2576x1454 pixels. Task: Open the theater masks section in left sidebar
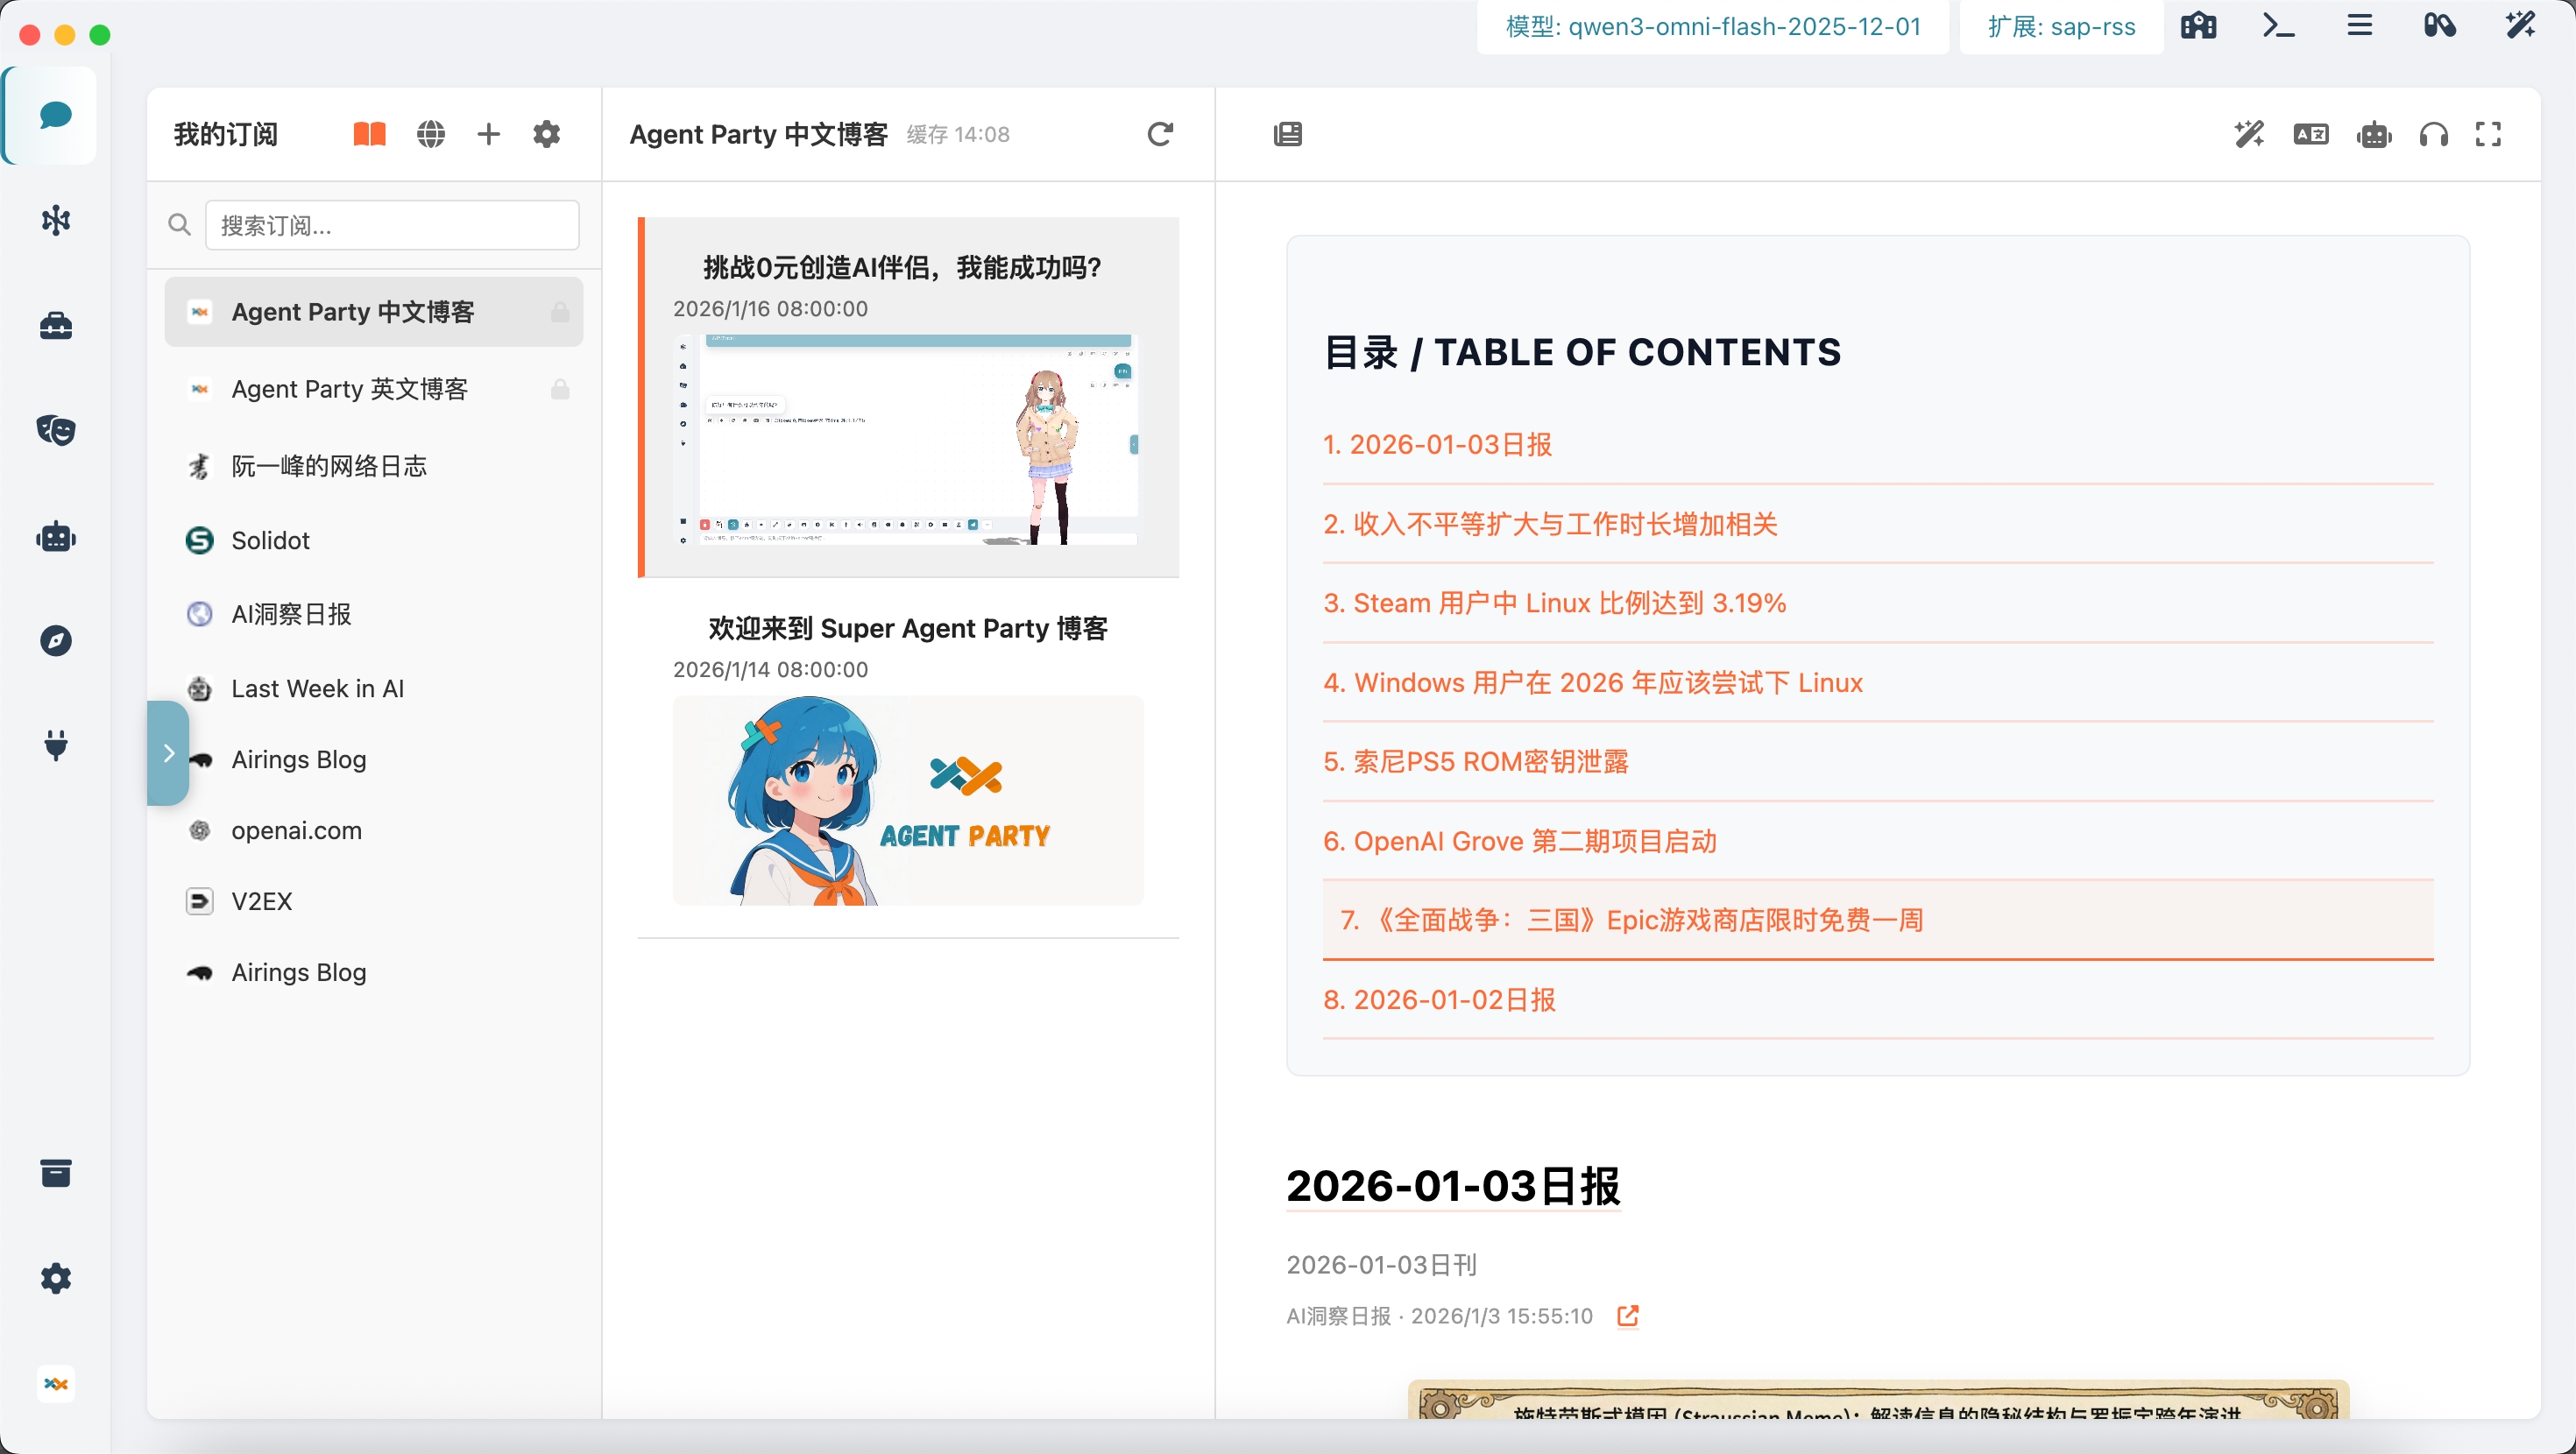pos(56,430)
